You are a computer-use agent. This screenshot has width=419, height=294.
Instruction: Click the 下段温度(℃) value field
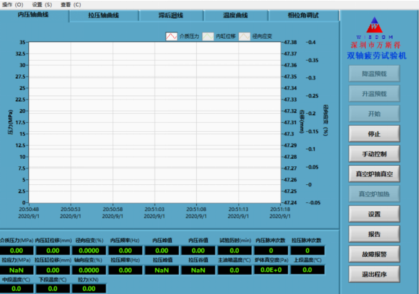(53, 288)
